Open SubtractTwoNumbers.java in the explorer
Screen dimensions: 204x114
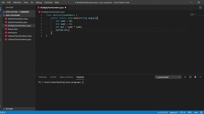19,39
